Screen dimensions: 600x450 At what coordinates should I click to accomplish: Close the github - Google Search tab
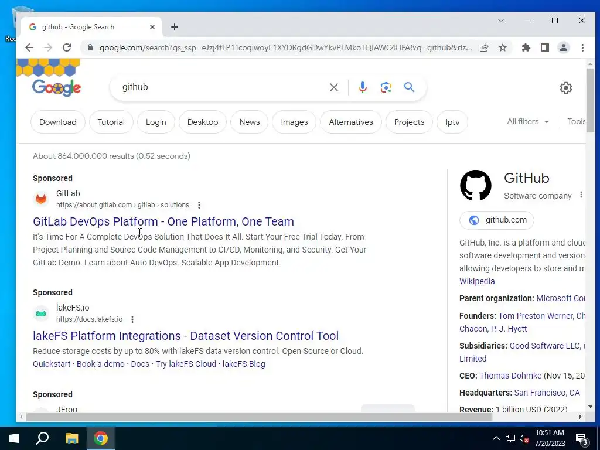[152, 27]
